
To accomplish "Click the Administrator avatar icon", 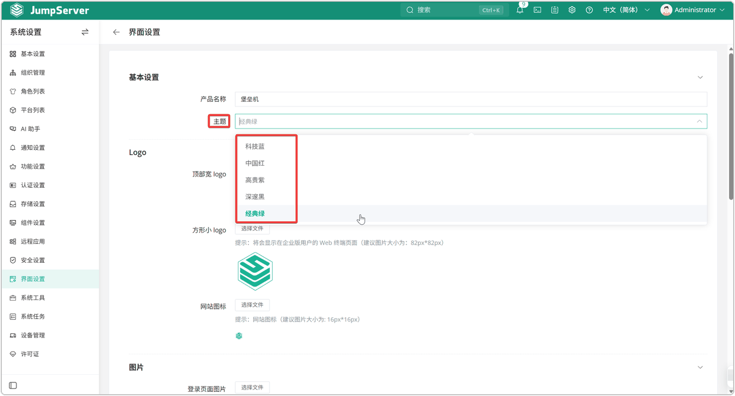I will pos(666,10).
